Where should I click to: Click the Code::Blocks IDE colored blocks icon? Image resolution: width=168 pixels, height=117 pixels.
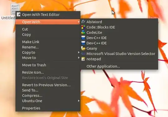coord(83,27)
